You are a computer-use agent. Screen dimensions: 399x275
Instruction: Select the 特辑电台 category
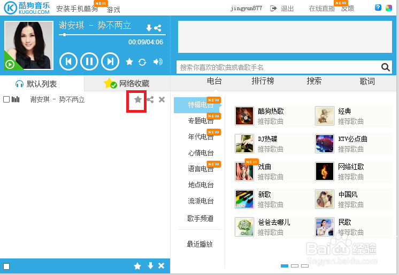[x=197, y=105]
